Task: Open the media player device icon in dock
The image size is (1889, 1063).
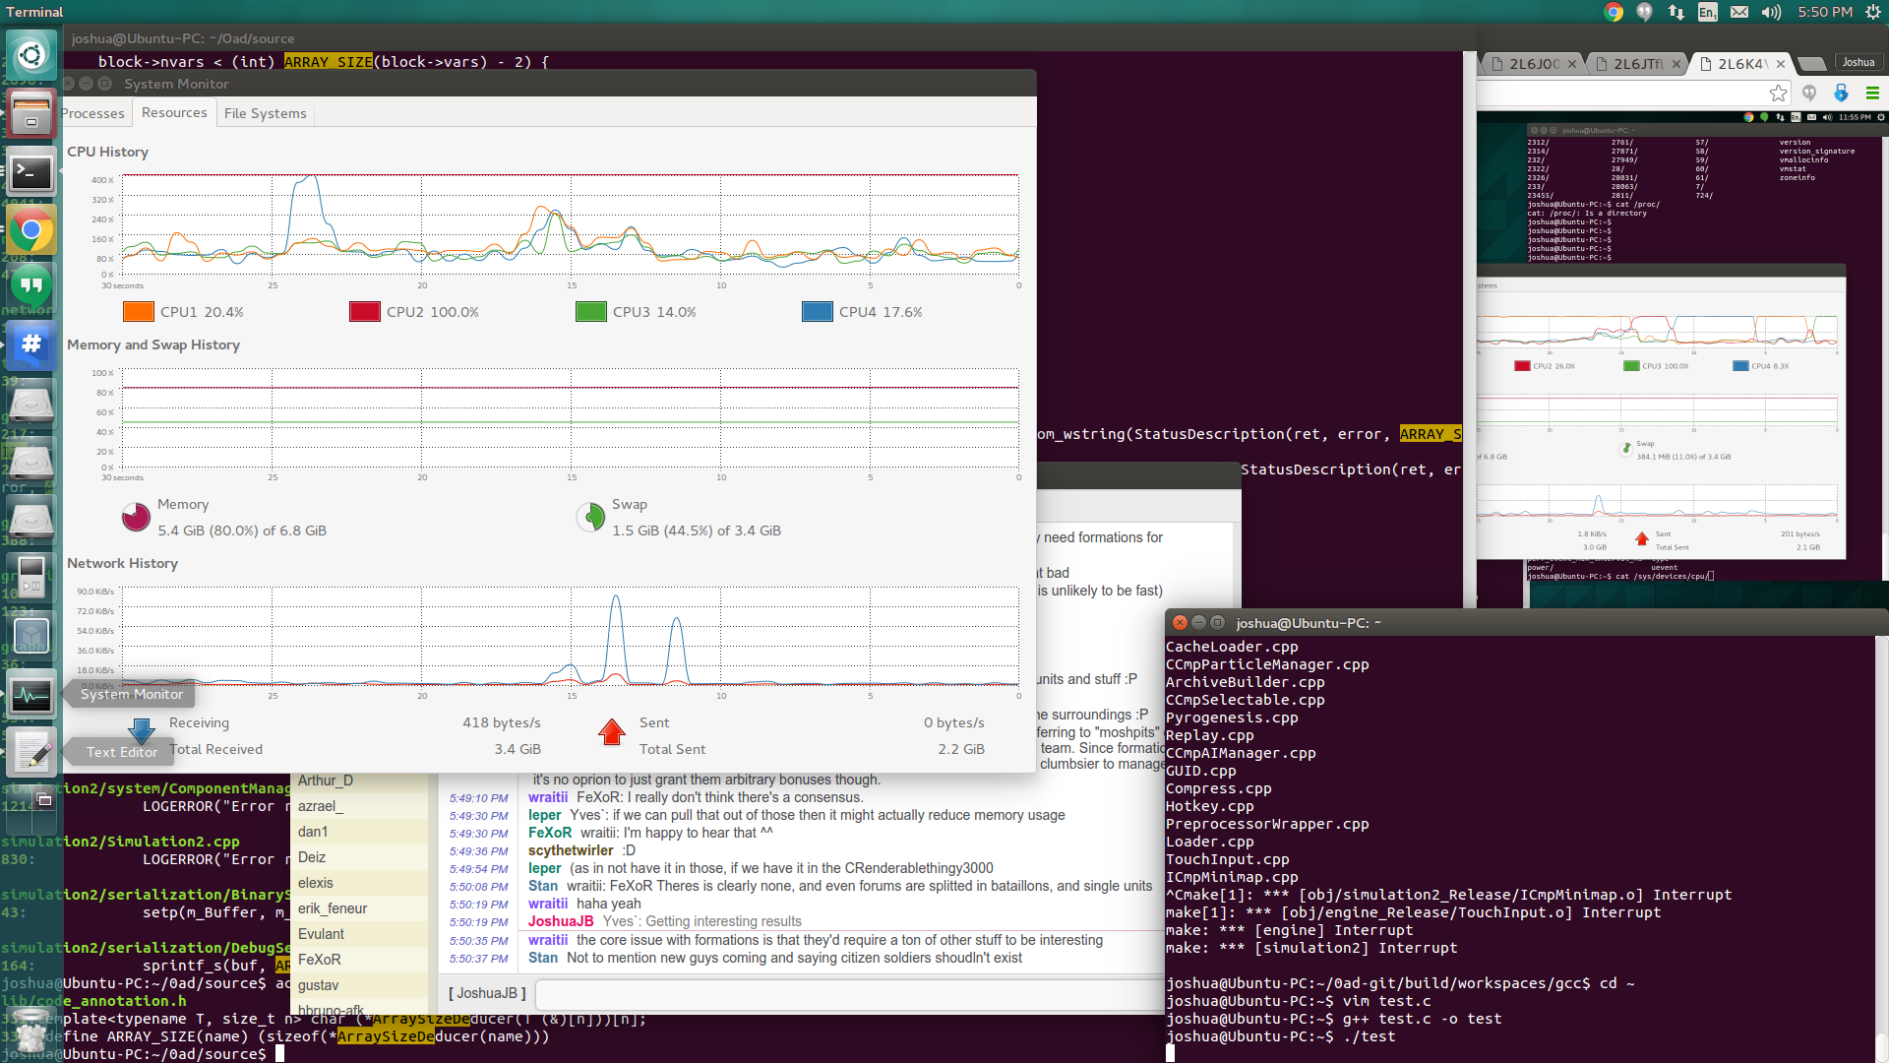Action: 31,578
